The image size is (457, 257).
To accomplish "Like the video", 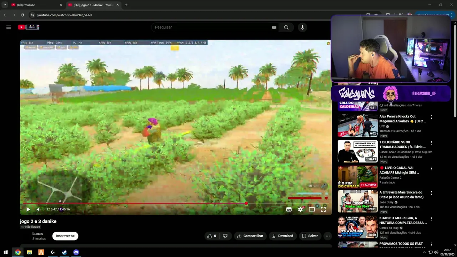I will (x=212, y=236).
